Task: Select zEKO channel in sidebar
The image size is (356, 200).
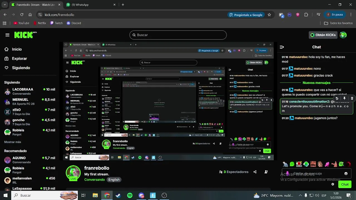Action: (30, 112)
